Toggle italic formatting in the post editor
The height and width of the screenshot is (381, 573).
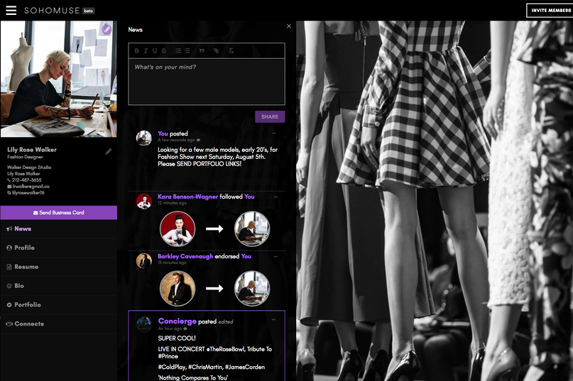[x=146, y=51]
